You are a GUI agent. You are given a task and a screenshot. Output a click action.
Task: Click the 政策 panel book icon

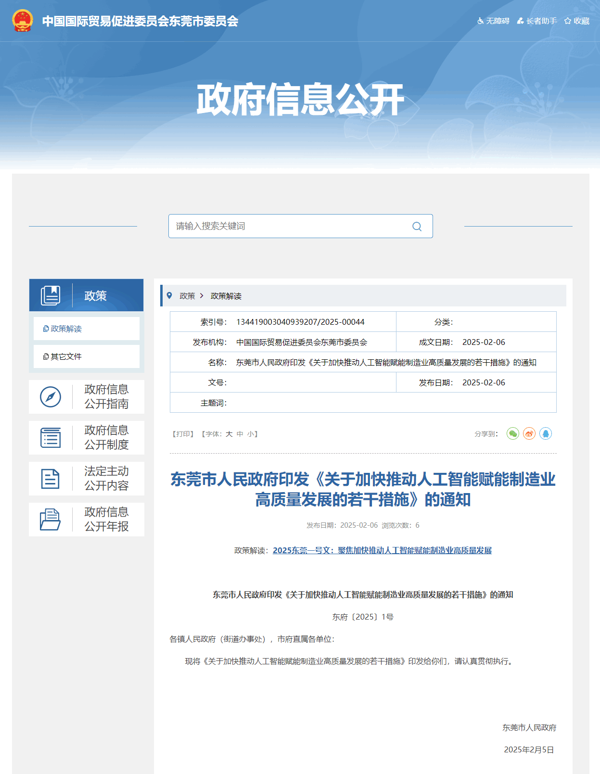51,295
